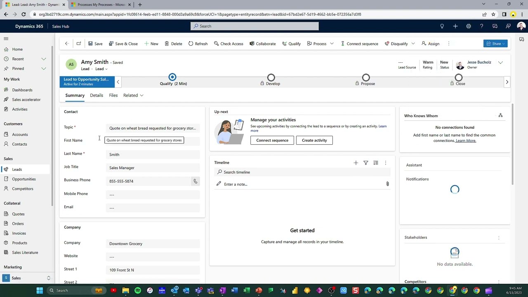Move process stages right with chevron
The height and width of the screenshot is (297, 528).
click(x=507, y=82)
